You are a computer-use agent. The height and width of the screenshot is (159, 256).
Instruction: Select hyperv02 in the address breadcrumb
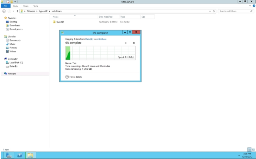coord(43,11)
